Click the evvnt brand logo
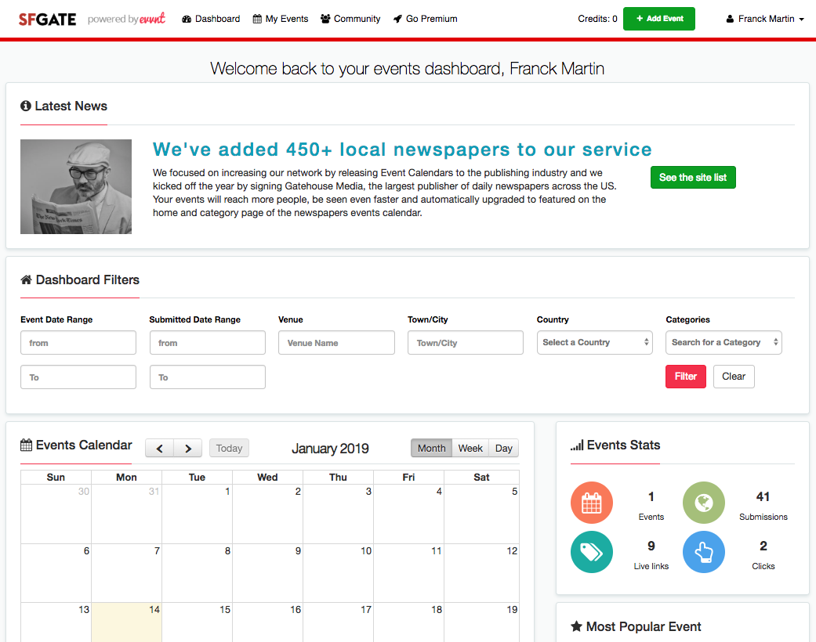Viewport: 816px width, 642px height. (x=153, y=19)
